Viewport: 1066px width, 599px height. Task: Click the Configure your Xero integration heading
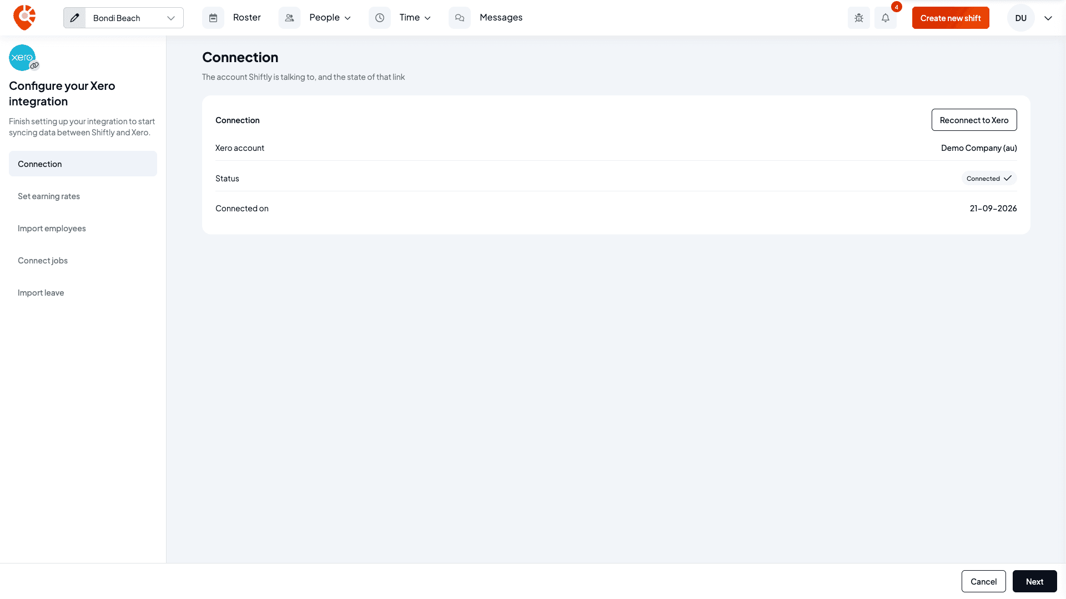pyautogui.click(x=62, y=93)
